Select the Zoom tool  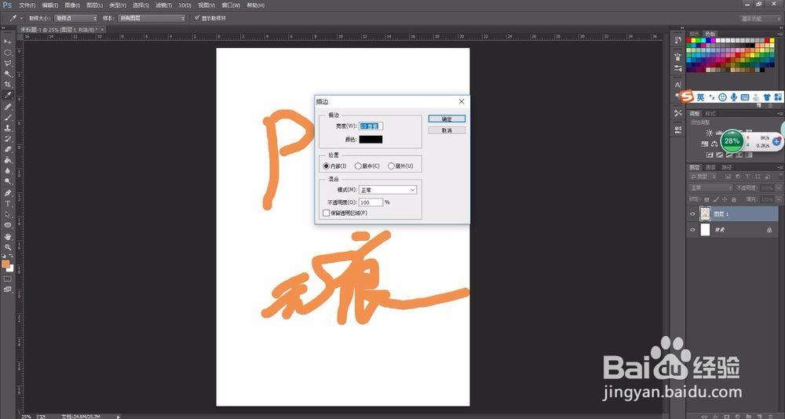pos(8,247)
